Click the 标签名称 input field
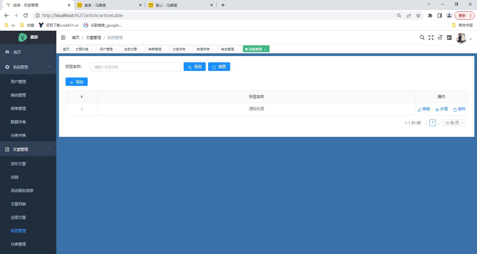This screenshot has width=477, height=254. (136, 67)
